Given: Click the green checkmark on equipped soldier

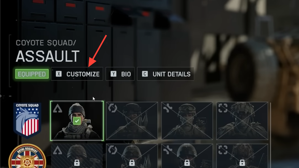Looking at the screenshot, I should point(77,121).
